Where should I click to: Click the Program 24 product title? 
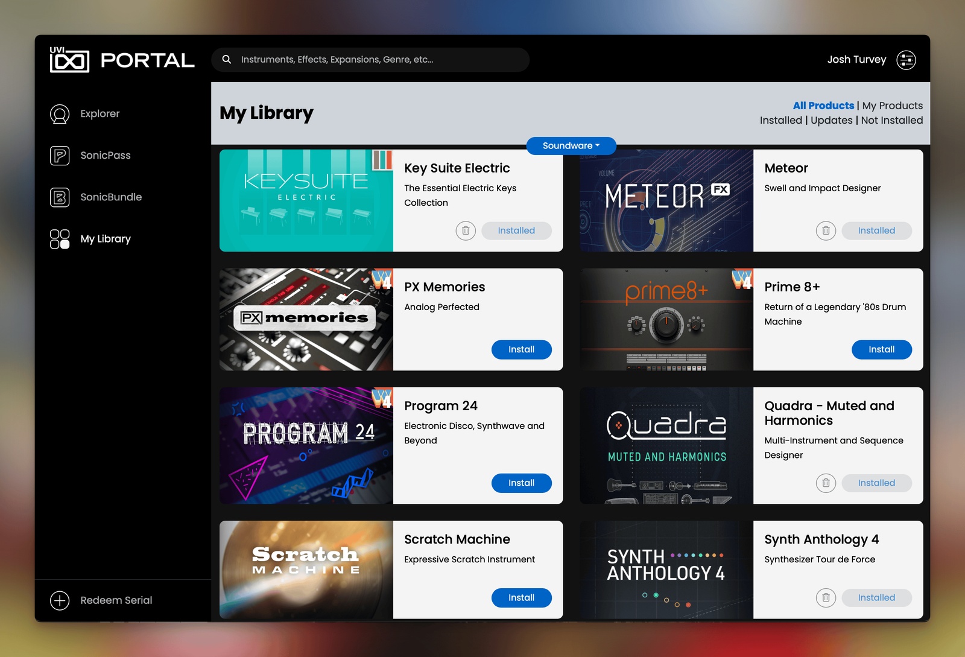[x=441, y=406]
